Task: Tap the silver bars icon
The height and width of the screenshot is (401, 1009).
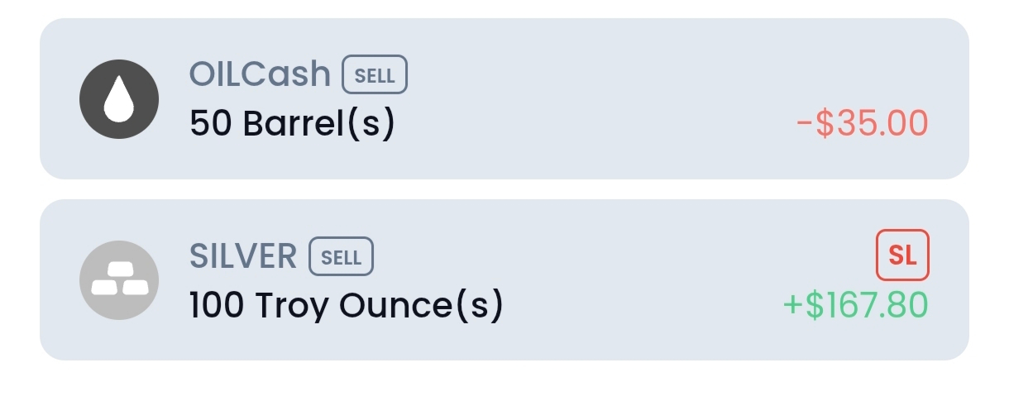Action: (118, 280)
